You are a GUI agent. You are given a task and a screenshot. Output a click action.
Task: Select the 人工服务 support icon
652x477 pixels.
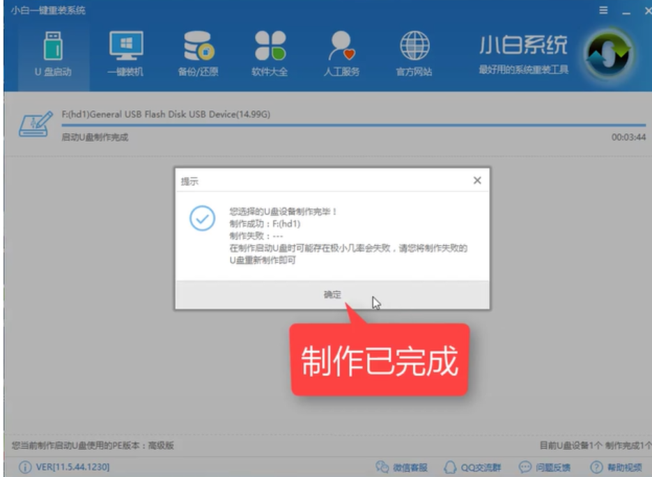pyautogui.click(x=341, y=44)
